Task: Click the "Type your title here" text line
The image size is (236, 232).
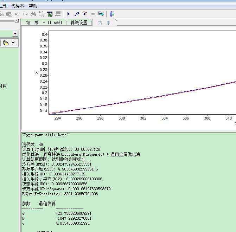Action: (45, 135)
